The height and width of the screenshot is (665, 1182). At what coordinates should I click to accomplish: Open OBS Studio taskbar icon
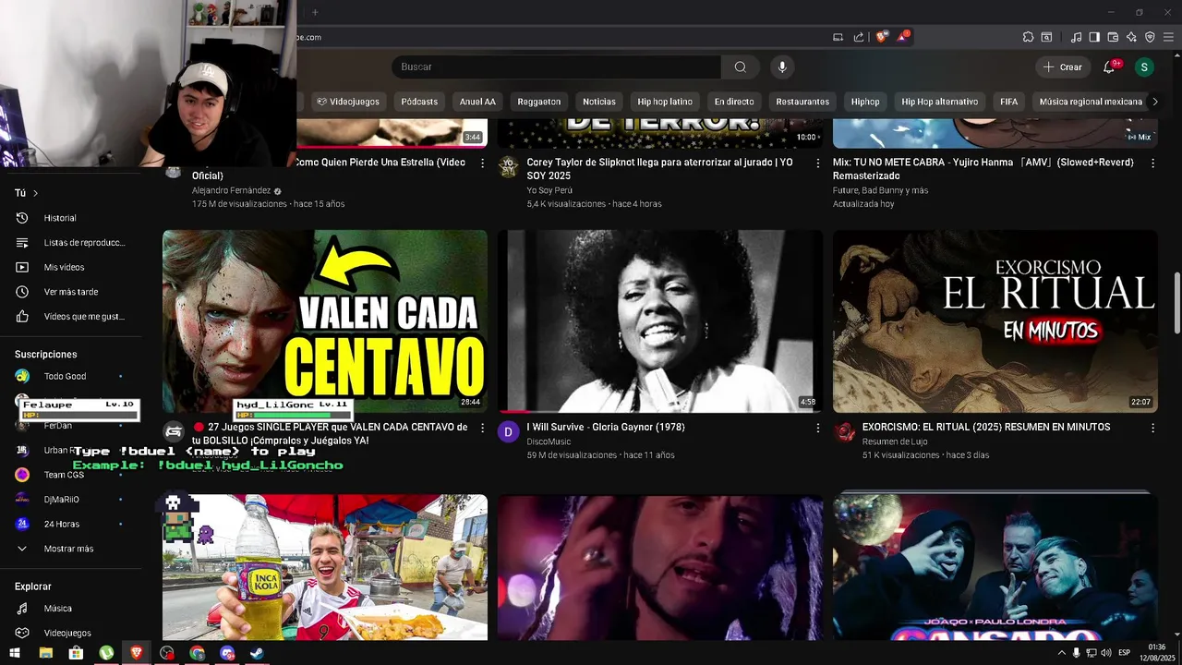pyautogui.click(x=166, y=653)
